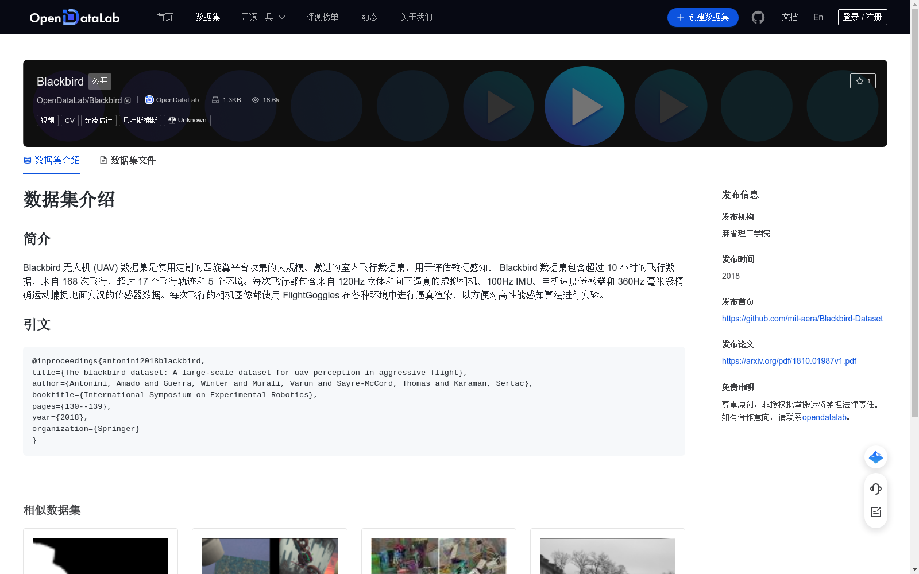Open the customer service headset icon
919x574 pixels.
[x=876, y=488]
